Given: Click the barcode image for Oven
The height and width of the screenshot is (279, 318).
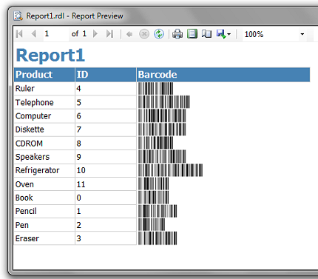Looking at the screenshot, I should 153,184.
